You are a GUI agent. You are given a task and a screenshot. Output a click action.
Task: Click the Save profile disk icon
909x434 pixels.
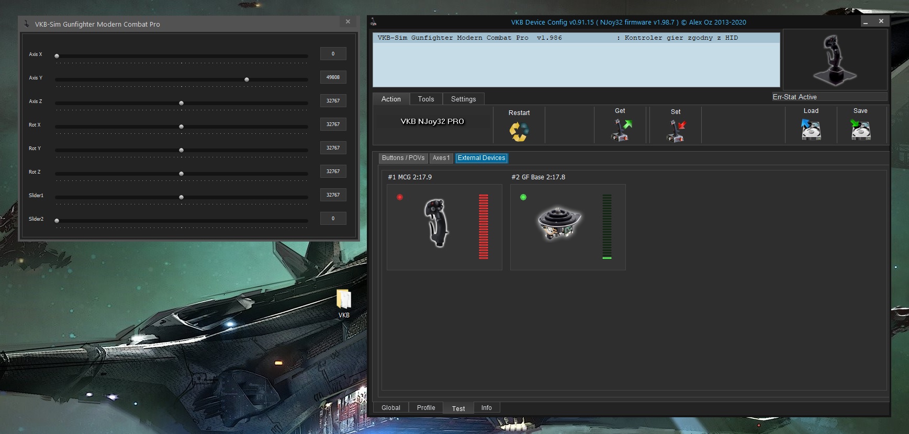pyautogui.click(x=860, y=129)
